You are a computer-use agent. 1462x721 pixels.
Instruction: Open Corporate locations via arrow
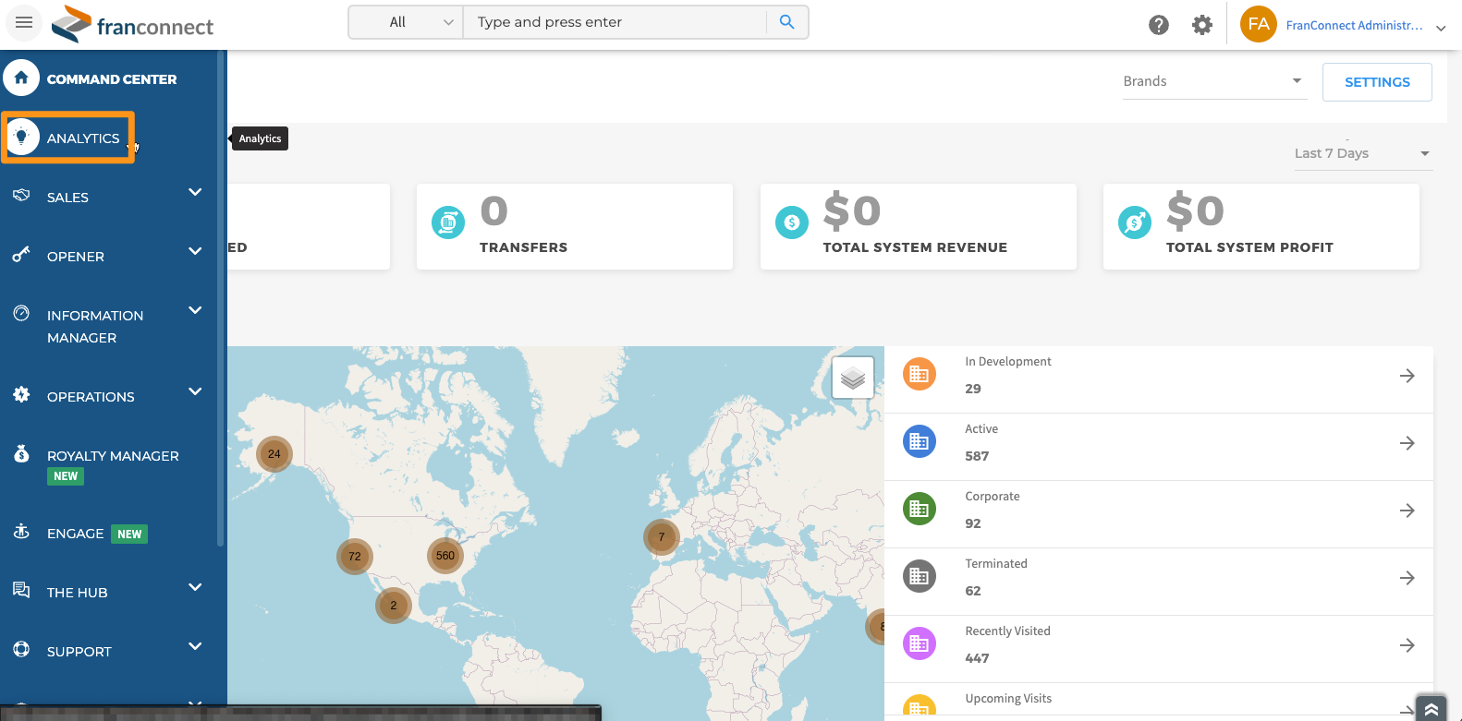tap(1407, 511)
